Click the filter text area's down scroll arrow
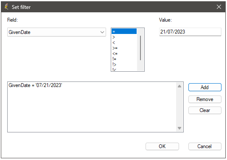This screenshot has width=227, height=160. tap(179, 128)
